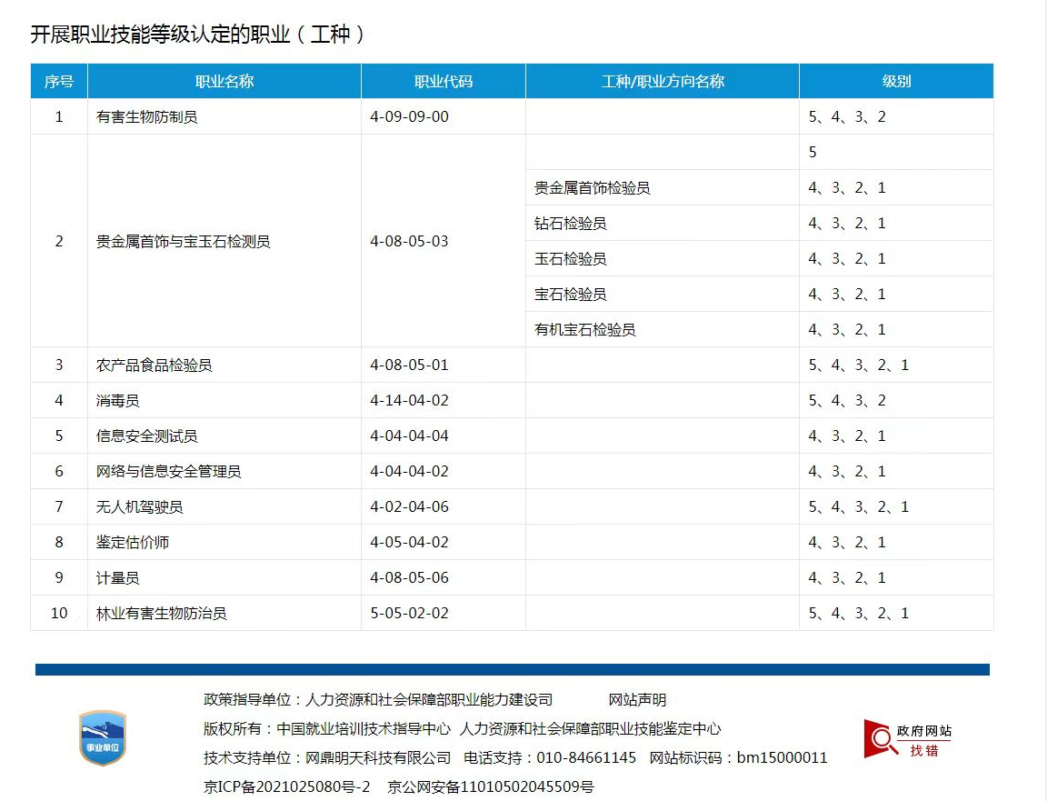
Task: Click 人力资源和社会保障部职业技能鉴定中心 text
Action: pyautogui.click(x=591, y=729)
